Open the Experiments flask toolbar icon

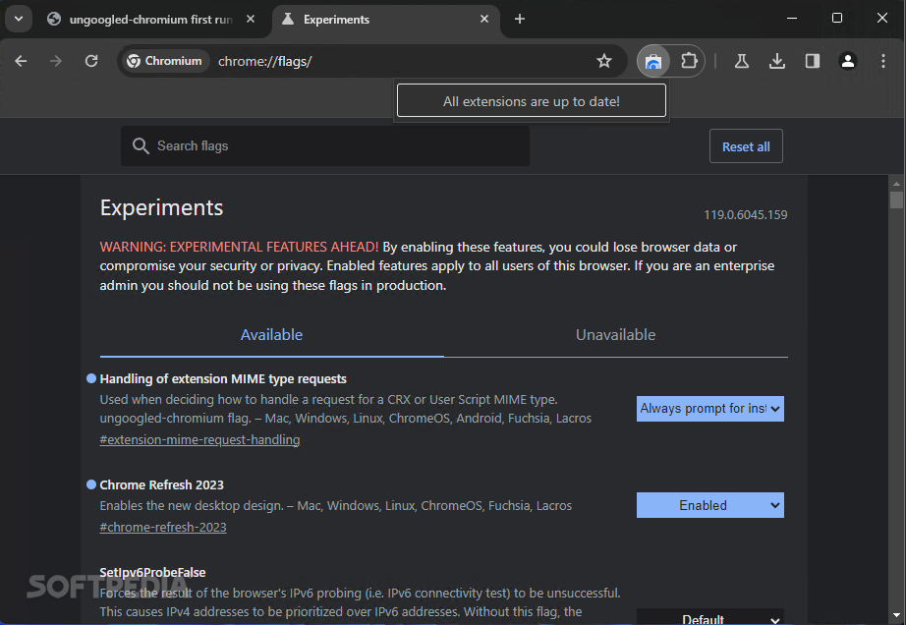pos(742,61)
